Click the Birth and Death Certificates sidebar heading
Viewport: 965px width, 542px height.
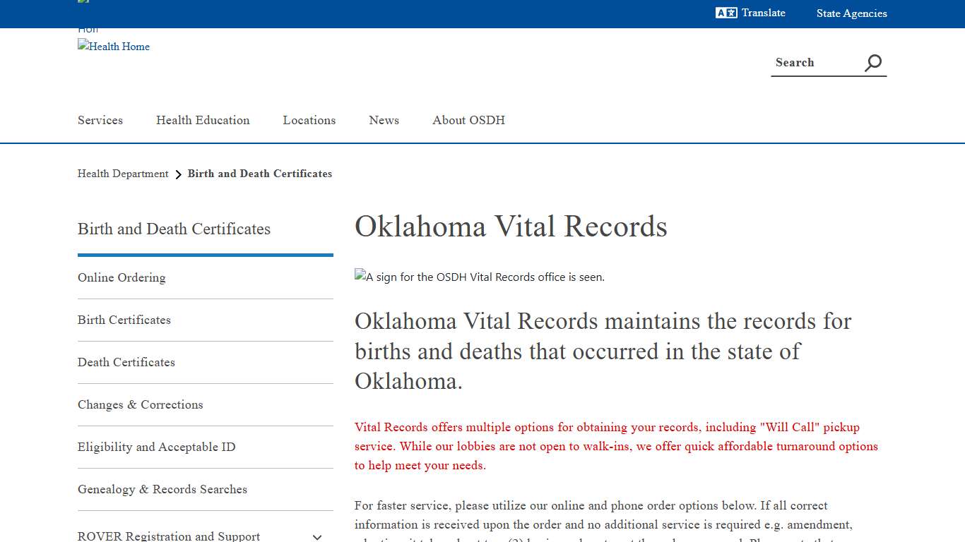pyautogui.click(x=174, y=229)
